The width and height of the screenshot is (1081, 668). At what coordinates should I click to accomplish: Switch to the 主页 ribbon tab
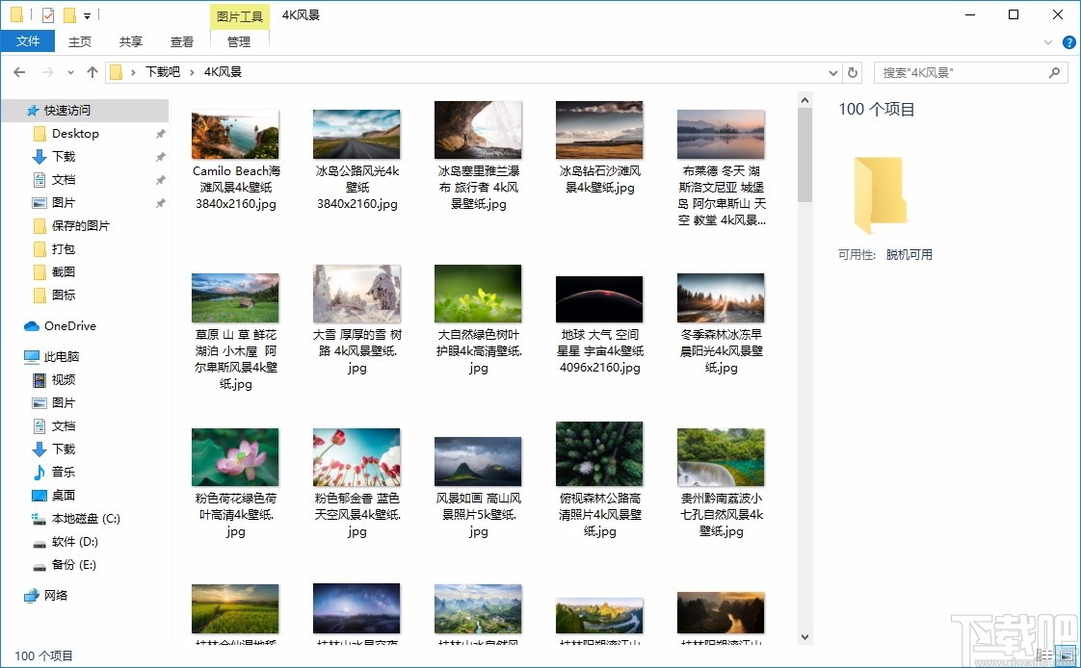[x=79, y=41]
